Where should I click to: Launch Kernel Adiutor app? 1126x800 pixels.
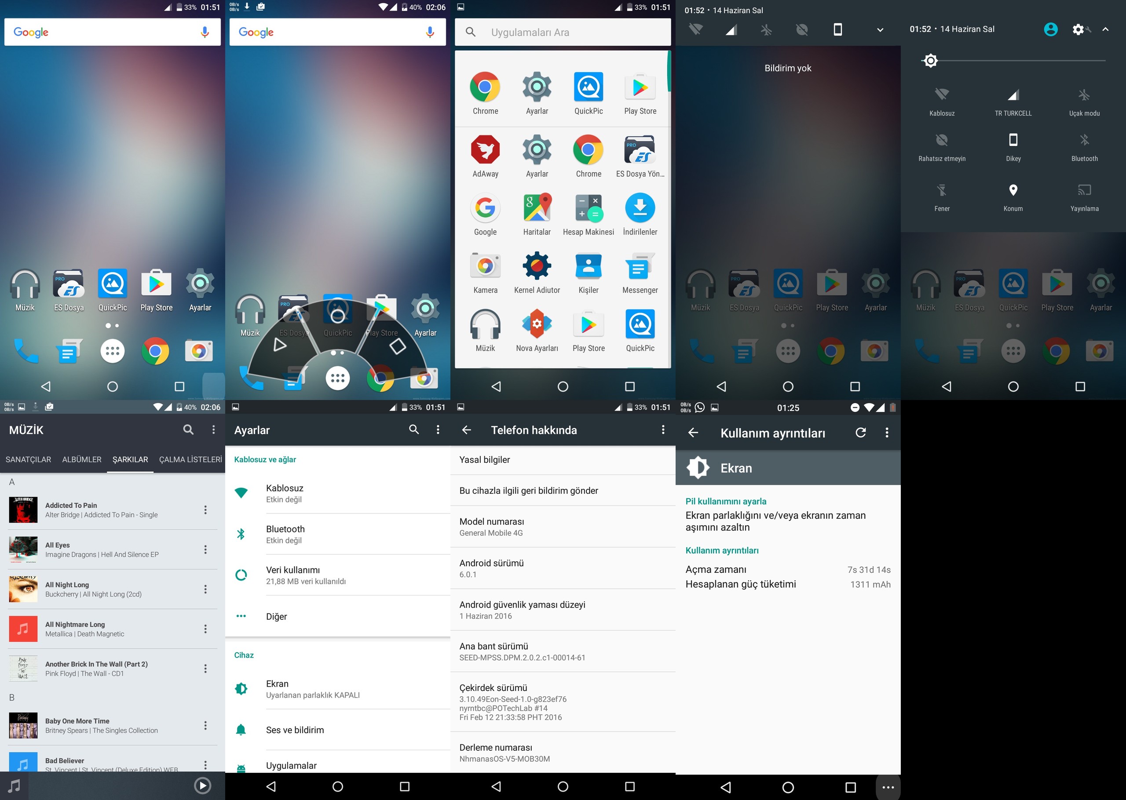(x=537, y=266)
